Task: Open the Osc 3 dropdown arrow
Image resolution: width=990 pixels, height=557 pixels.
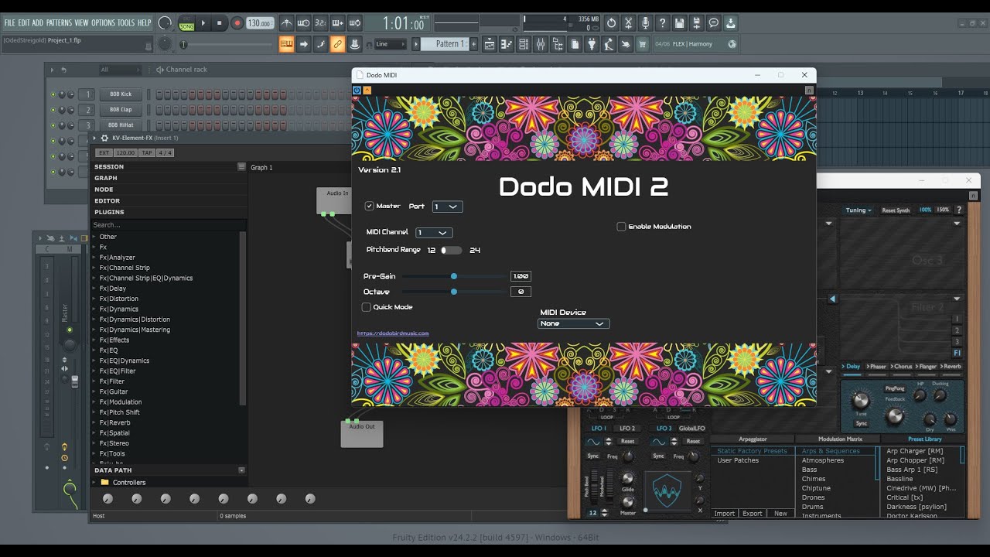Action: coord(957,224)
